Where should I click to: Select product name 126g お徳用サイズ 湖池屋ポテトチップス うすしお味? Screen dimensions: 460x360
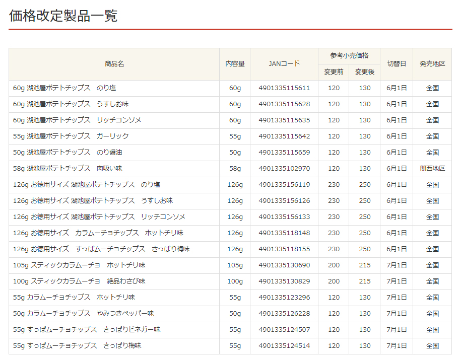pyautogui.click(x=93, y=201)
